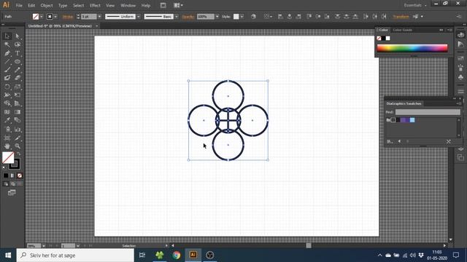Open the Object menu

click(47, 5)
